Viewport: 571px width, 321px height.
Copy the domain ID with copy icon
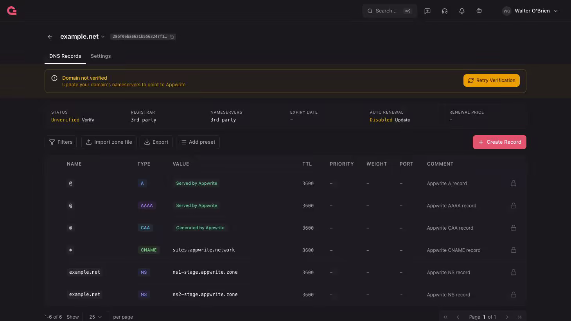pyautogui.click(x=172, y=37)
